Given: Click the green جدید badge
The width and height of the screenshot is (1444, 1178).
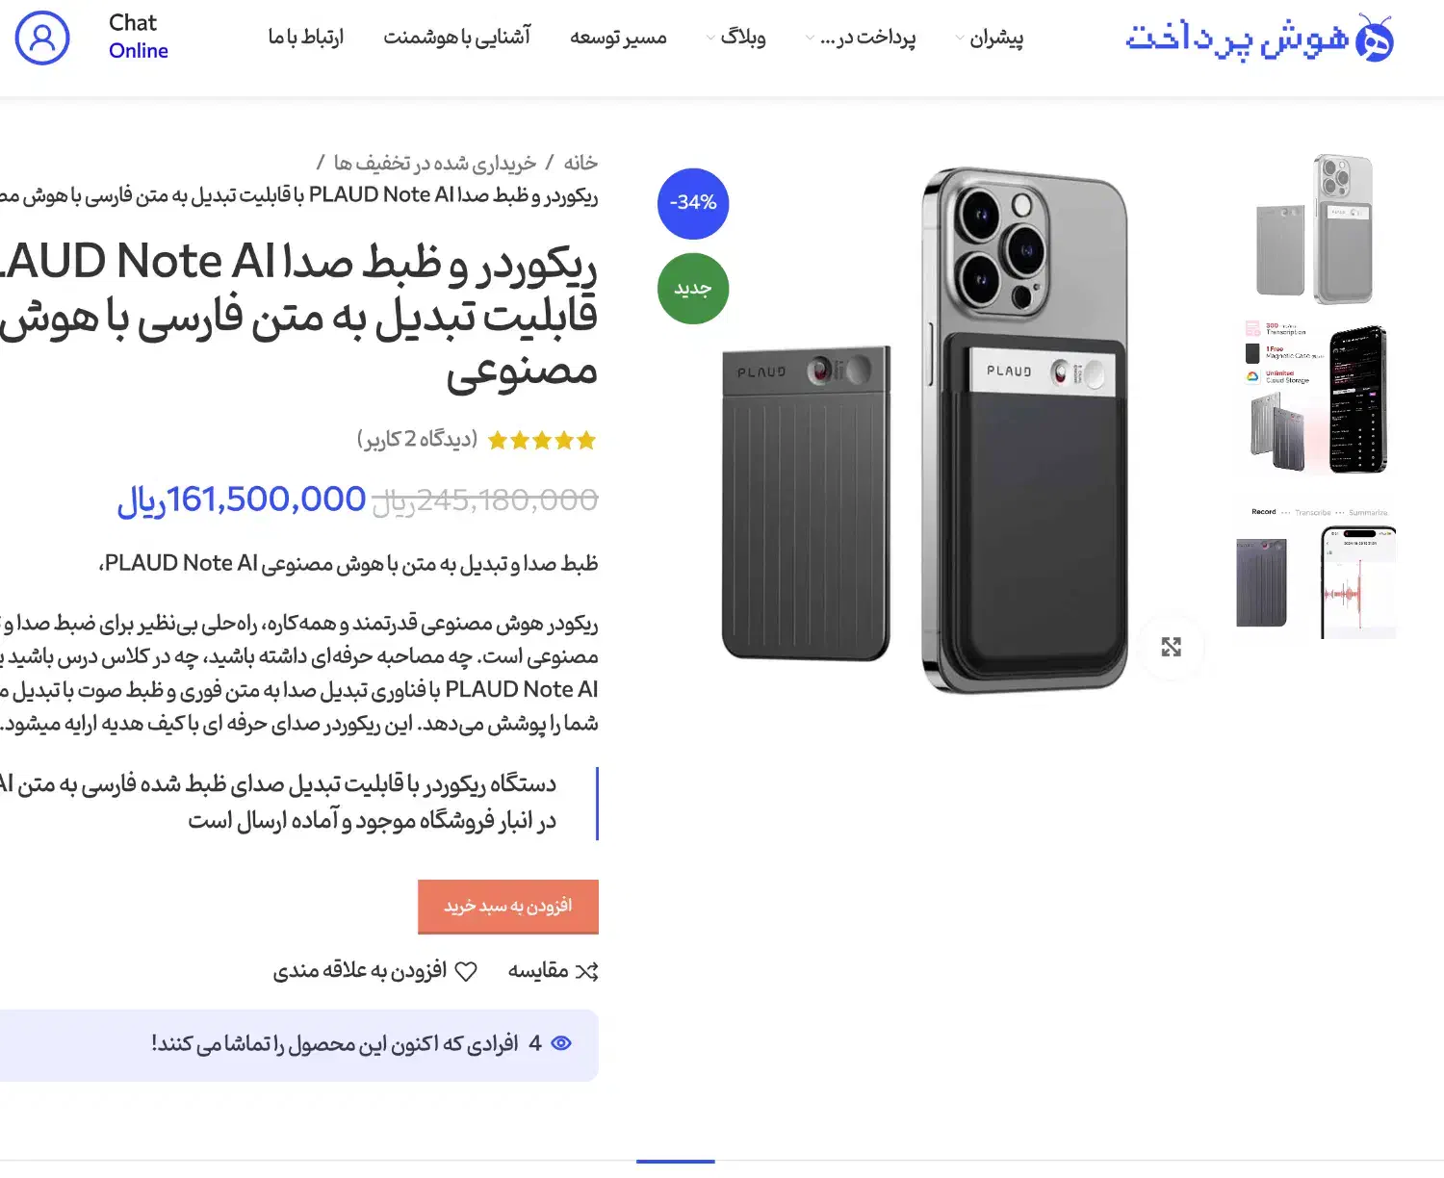Looking at the screenshot, I should (693, 288).
